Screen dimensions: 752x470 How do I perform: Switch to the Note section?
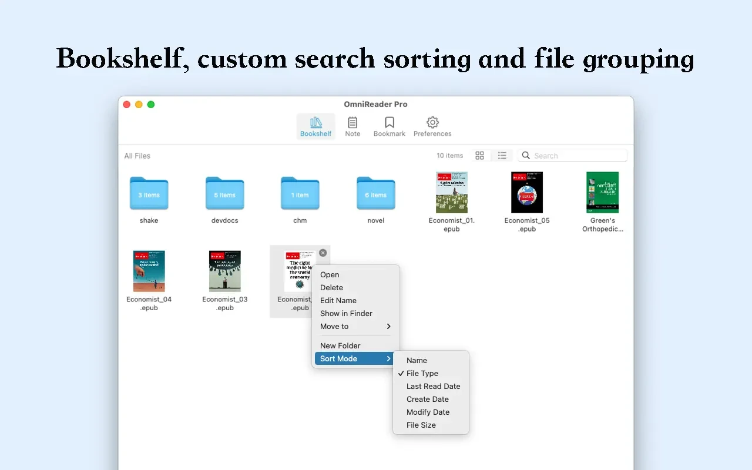pos(352,125)
